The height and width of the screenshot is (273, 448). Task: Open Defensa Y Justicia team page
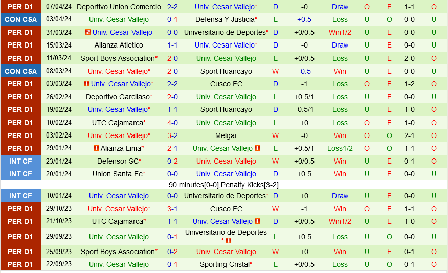click(225, 19)
